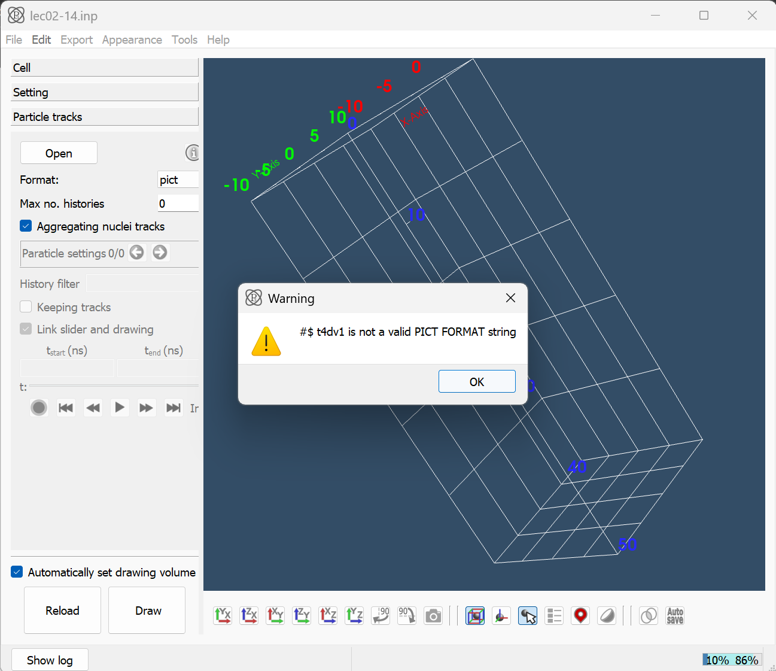The height and width of the screenshot is (671, 776).
Task: Set view to YX axis orientation
Action: coord(223,615)
